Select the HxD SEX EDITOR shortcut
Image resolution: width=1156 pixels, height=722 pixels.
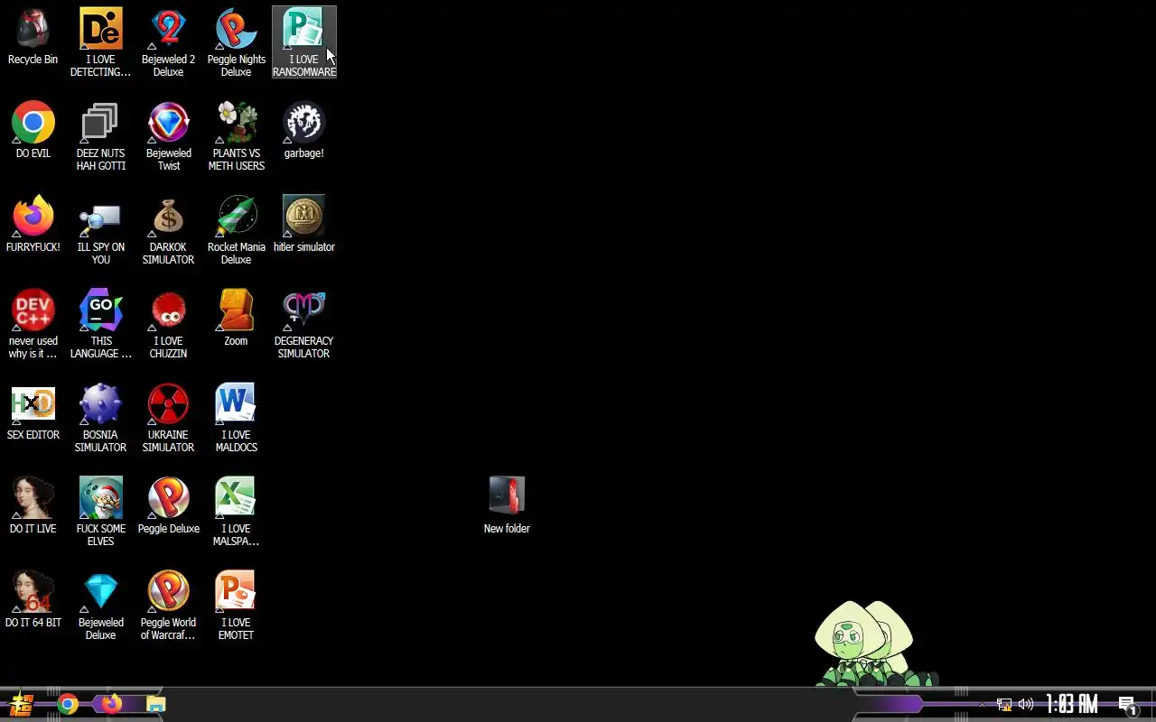pyautogui.click(x=33, y=412)
